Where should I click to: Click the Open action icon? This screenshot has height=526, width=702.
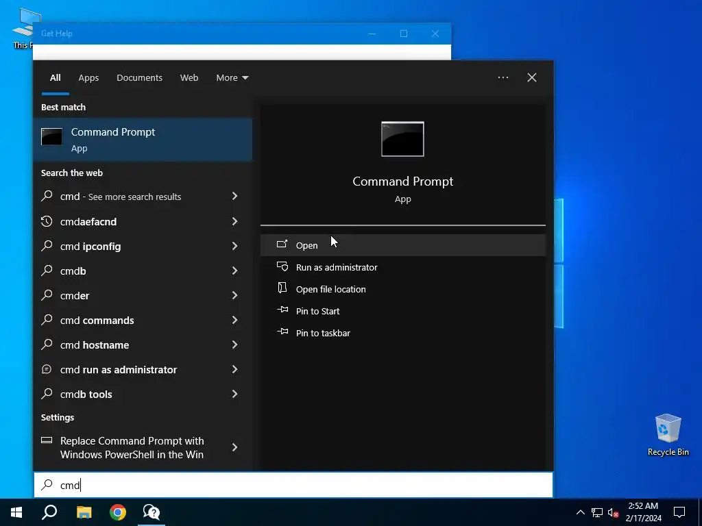[x=282, y=245]
